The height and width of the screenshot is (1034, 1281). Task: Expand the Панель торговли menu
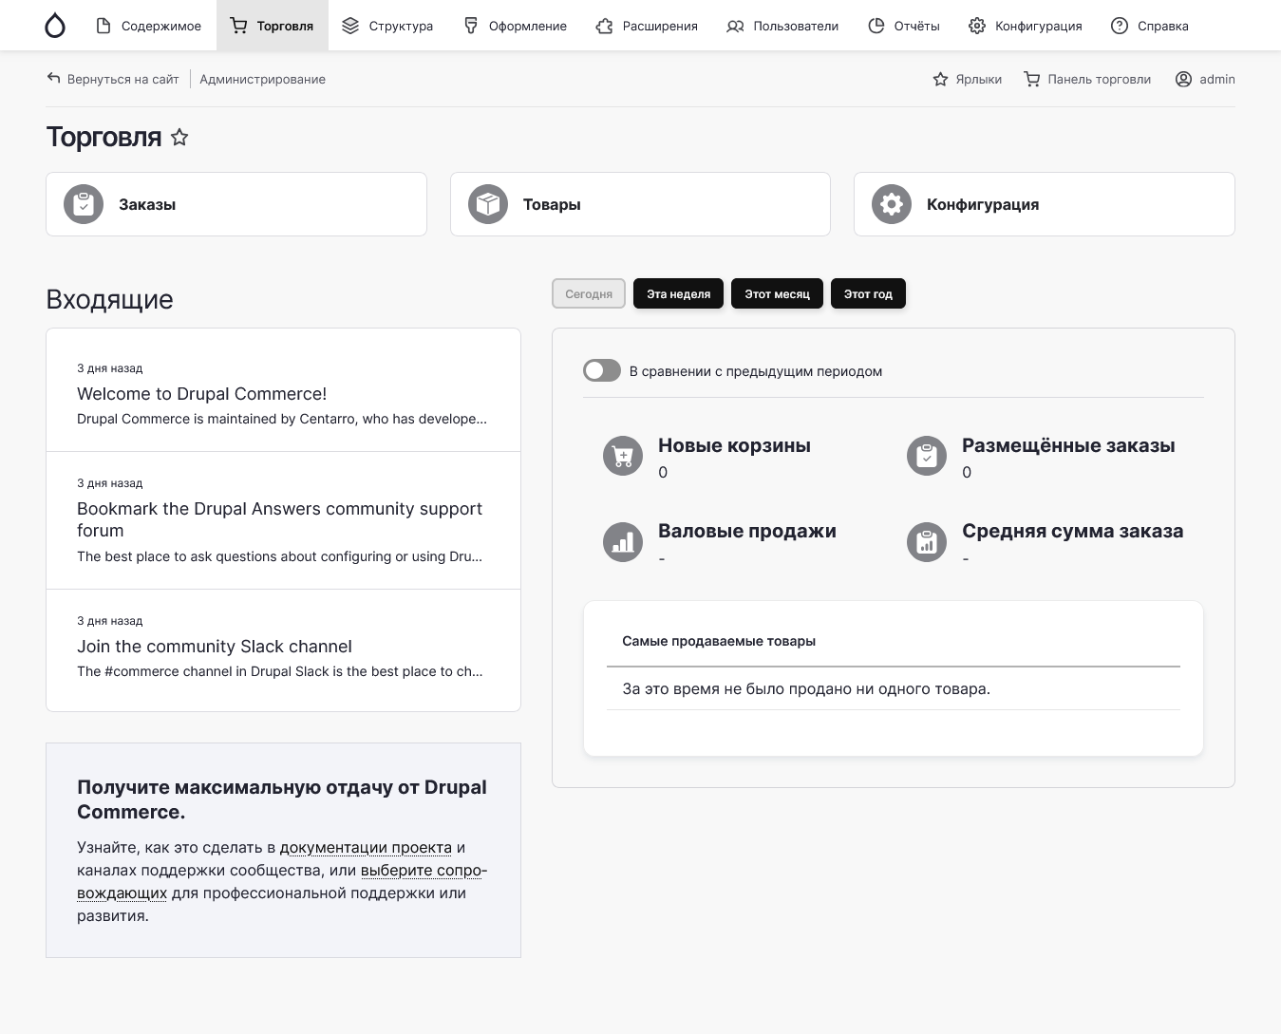(x=1087, y=80)
